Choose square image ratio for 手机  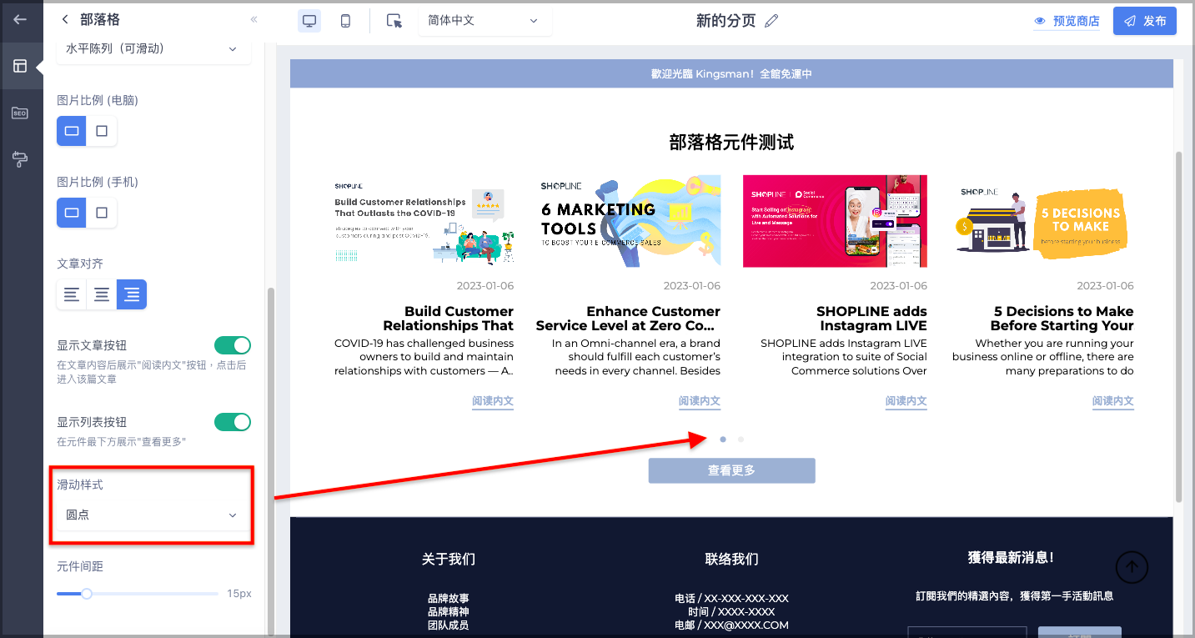tap(102, 213)
